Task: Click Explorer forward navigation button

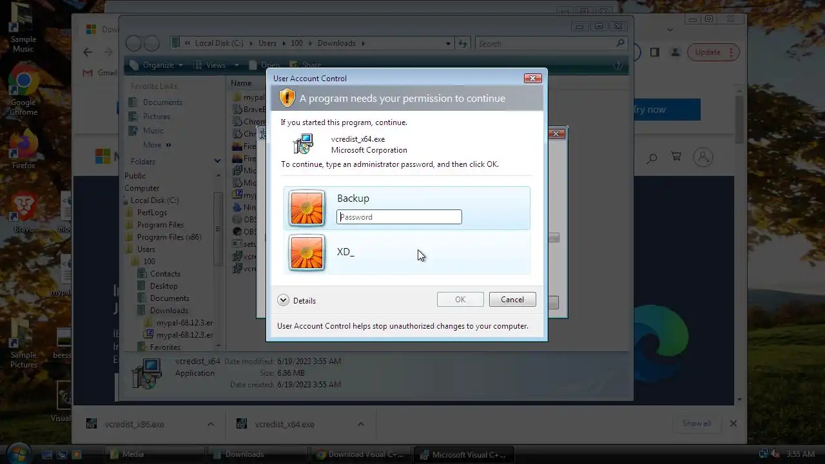Action: tap(151, 44)
